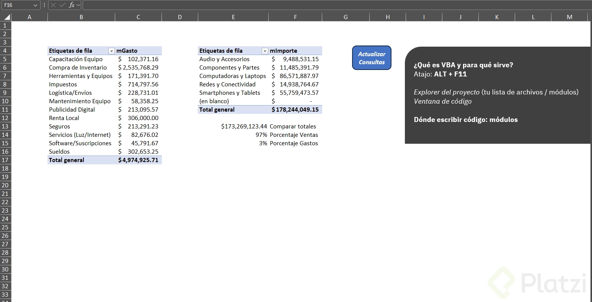592x302 pixels.
Task: Select column B header
Action: [x=81, y=17]
